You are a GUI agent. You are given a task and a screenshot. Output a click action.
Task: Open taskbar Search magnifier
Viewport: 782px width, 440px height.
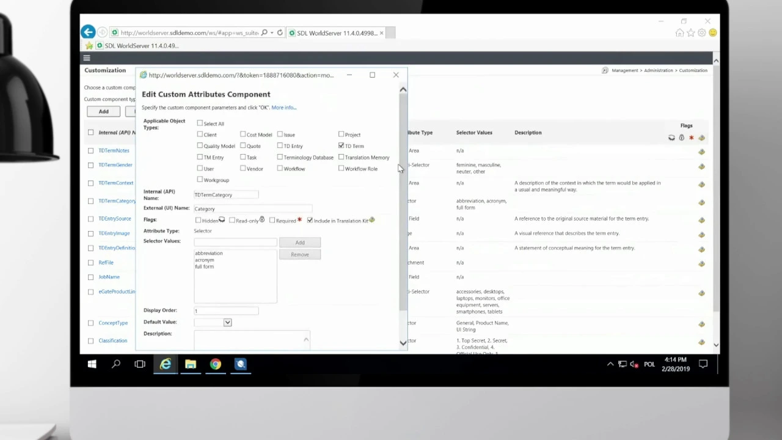116,364
